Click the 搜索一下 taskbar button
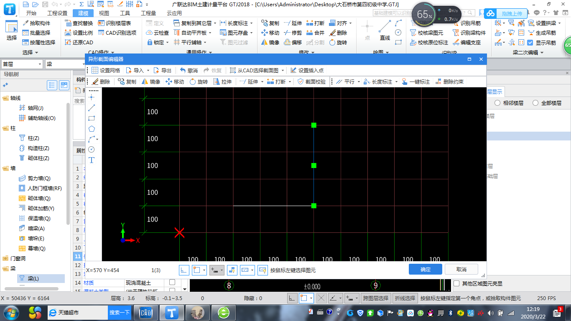571x321 pixels. coord(120,312)
